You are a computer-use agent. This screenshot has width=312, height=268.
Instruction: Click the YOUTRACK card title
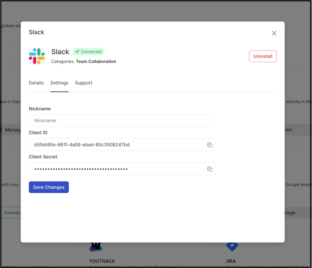102,261
